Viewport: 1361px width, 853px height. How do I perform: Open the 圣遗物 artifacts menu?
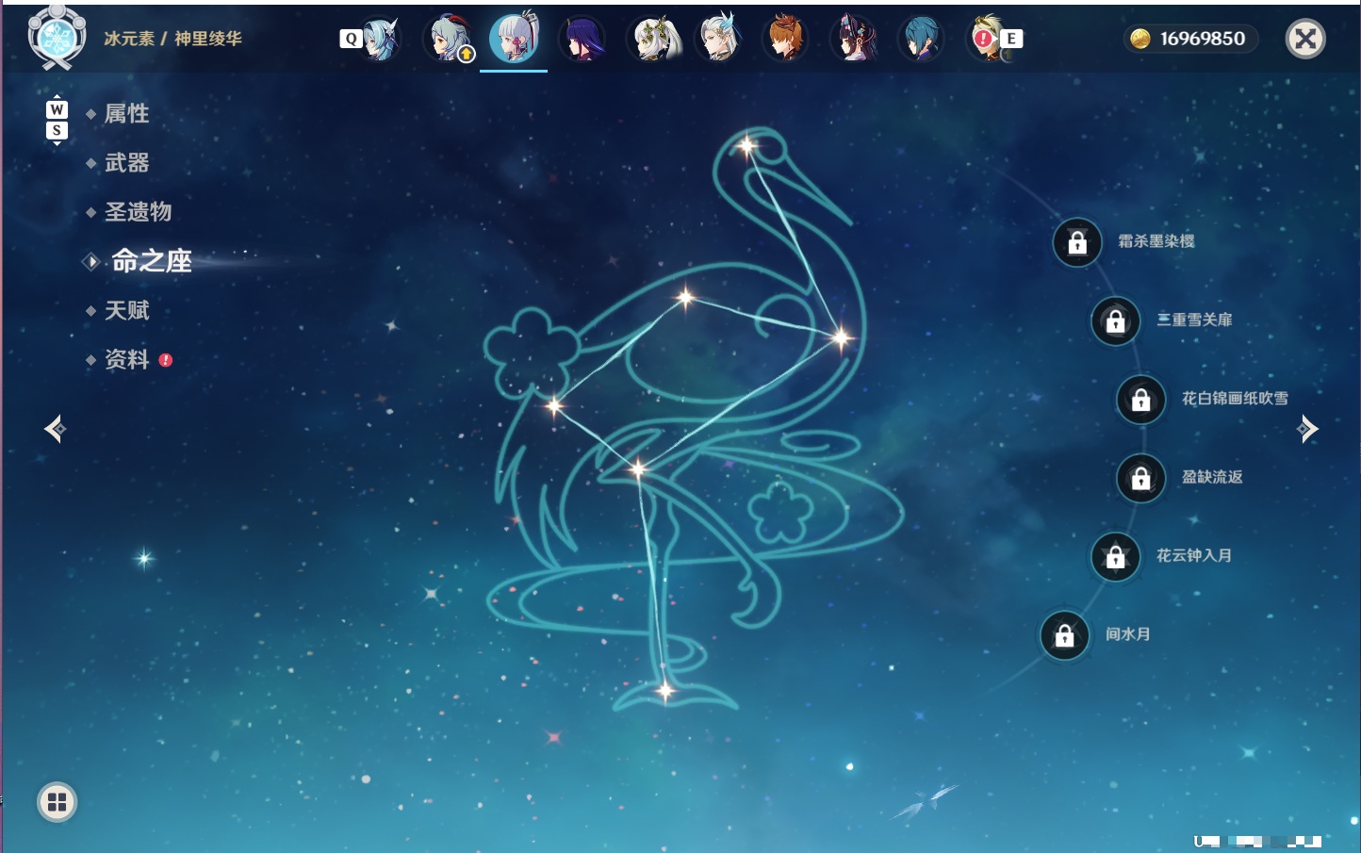point(138,212)
